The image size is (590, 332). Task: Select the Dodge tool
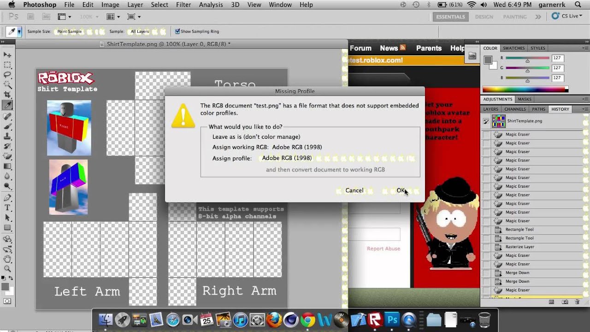[7, 186]
